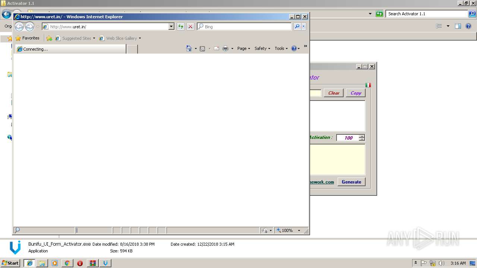Screen dimensions: 477x268
Task: Click the status bar security lock icon
Action: tap(265, 230)
